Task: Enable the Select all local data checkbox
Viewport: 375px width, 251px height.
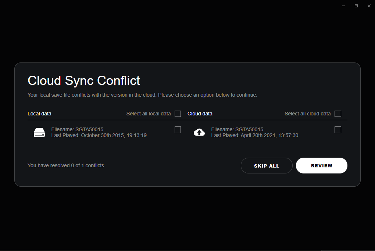Action: [x=178, y=114]
